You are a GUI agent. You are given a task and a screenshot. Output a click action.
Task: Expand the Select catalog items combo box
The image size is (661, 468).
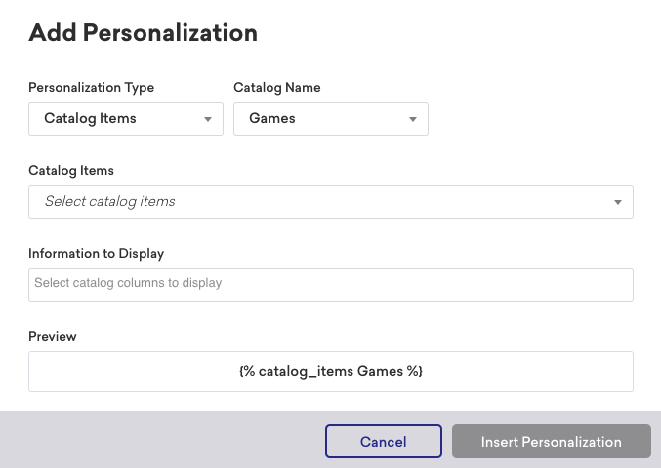coord(331,201)
